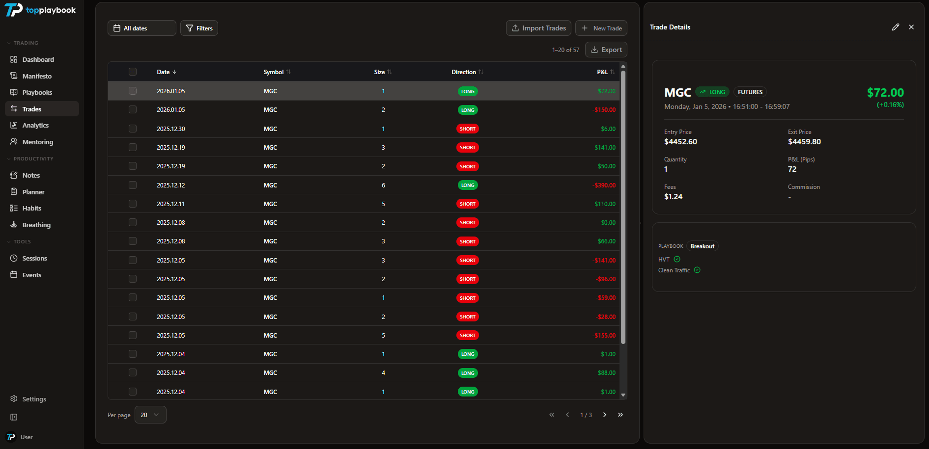Edit the trade with the pencil icon
This screenshot has height=449, width=929.
tap(896, 27)
